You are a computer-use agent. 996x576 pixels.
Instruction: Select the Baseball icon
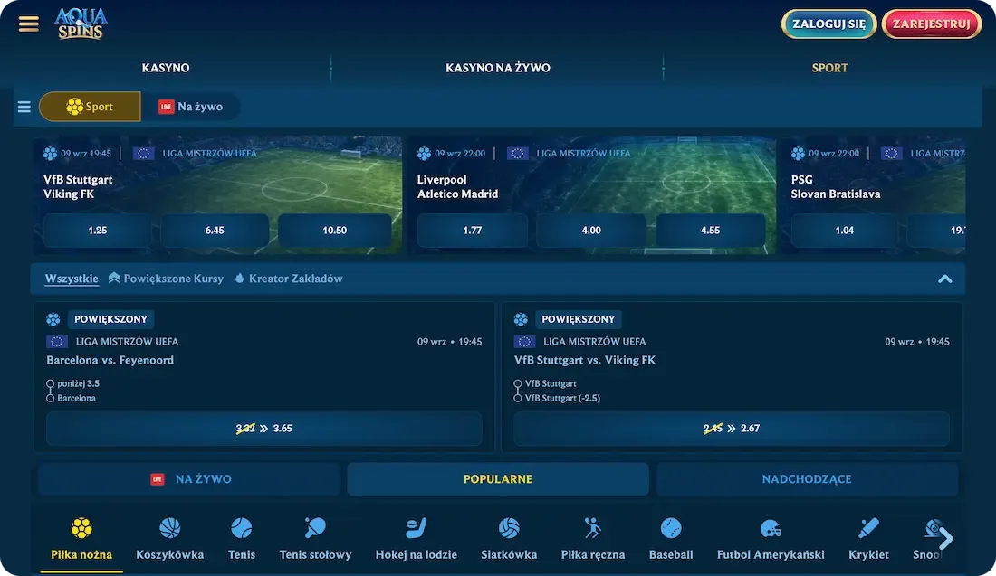pyautogui.click(x=671, y=528)
